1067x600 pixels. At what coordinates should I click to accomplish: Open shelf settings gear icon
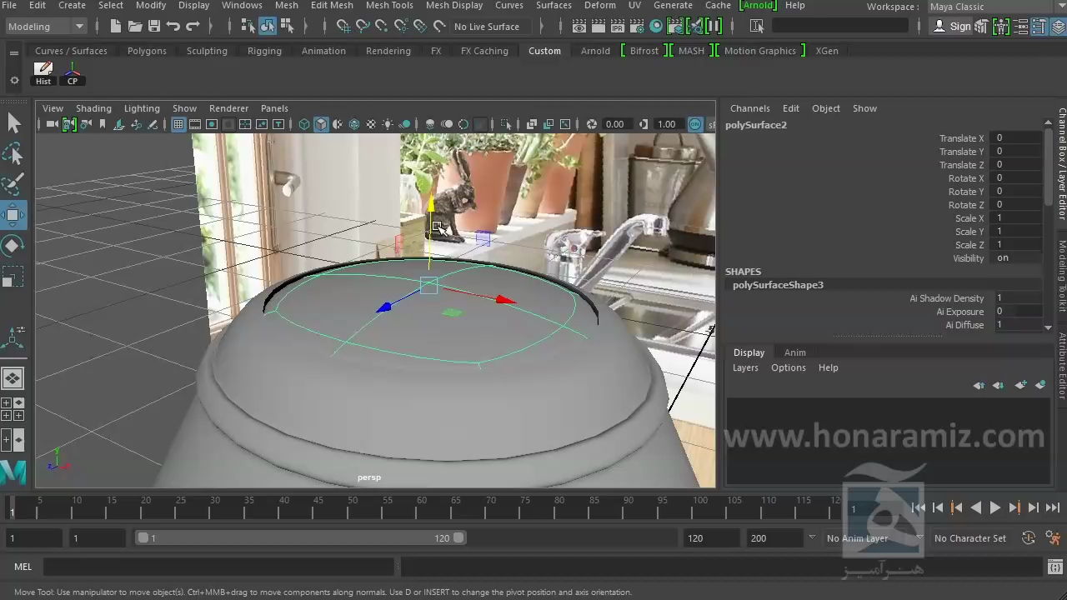(x=14, y=81)
